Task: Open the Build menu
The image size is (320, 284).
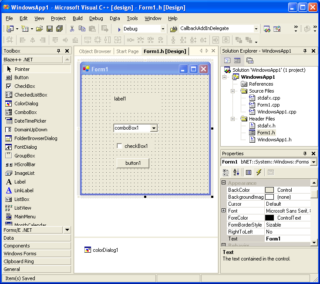Action: tap(77, 18)
